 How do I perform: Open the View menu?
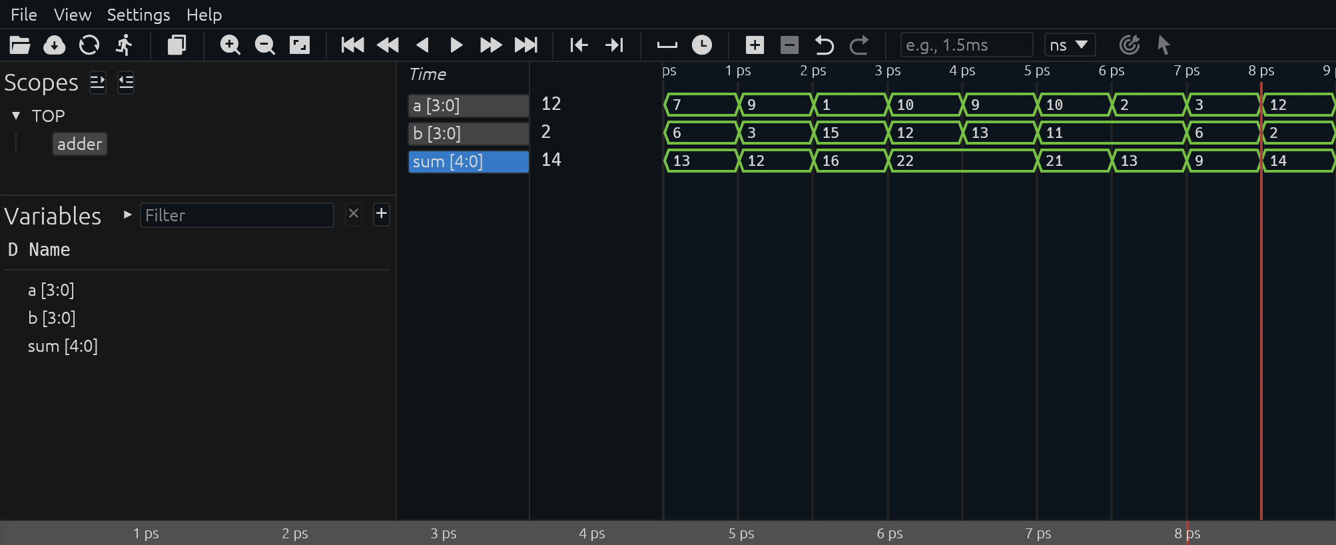tap(73, 15)
